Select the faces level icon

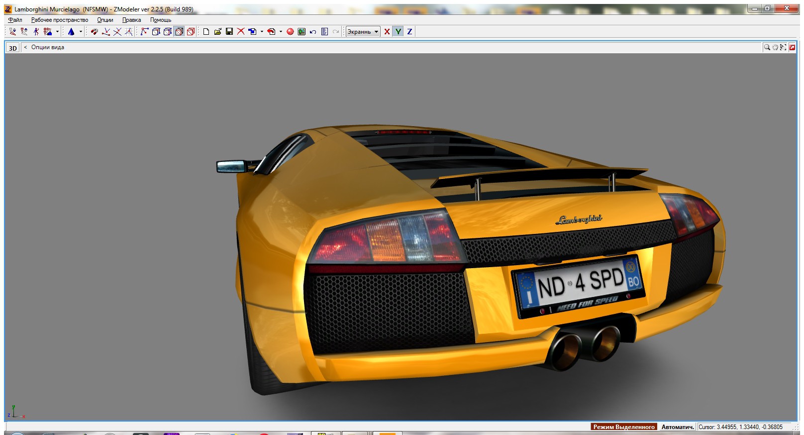pos(129,31)
